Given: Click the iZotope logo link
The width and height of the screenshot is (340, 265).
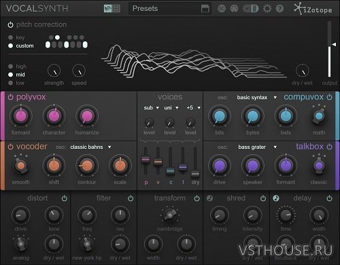Looking at the screenshot, I should point(313,9).
